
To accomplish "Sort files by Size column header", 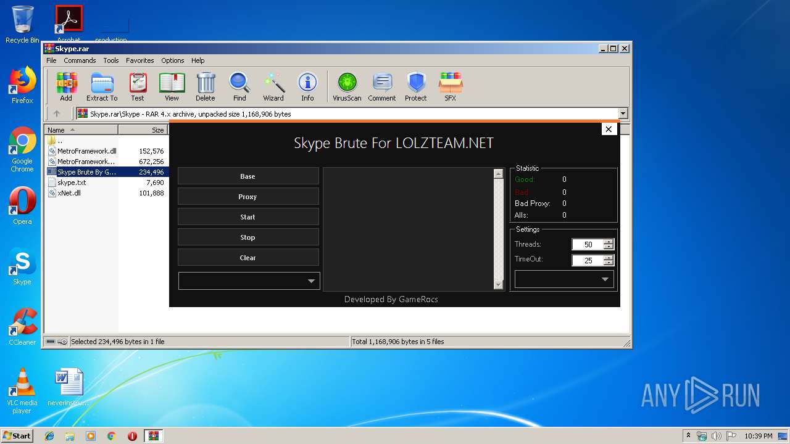I will point(143,129).
